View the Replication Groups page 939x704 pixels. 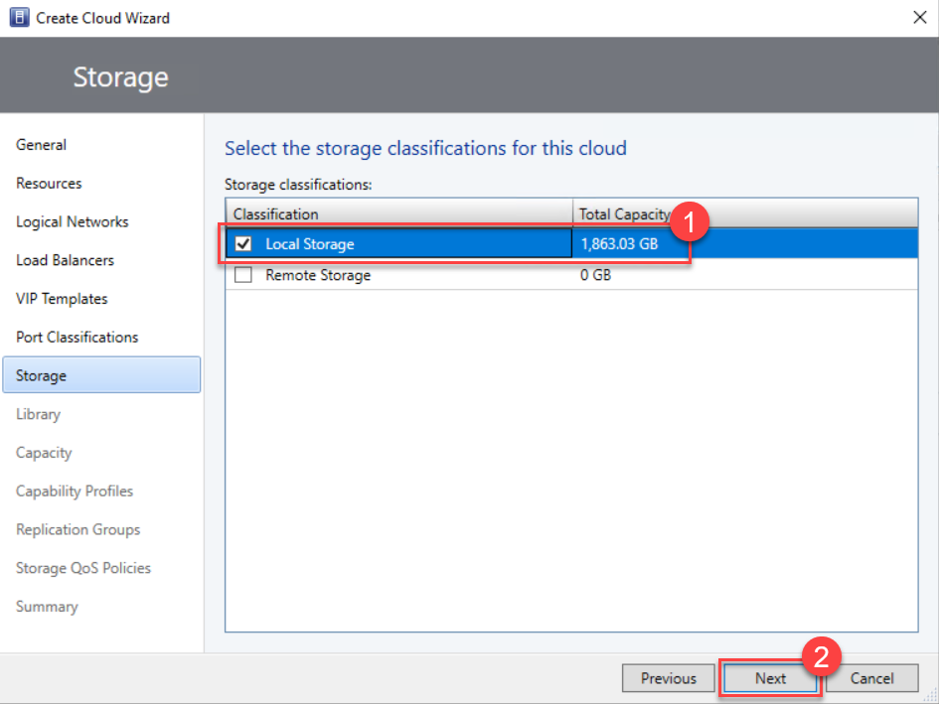78,529
